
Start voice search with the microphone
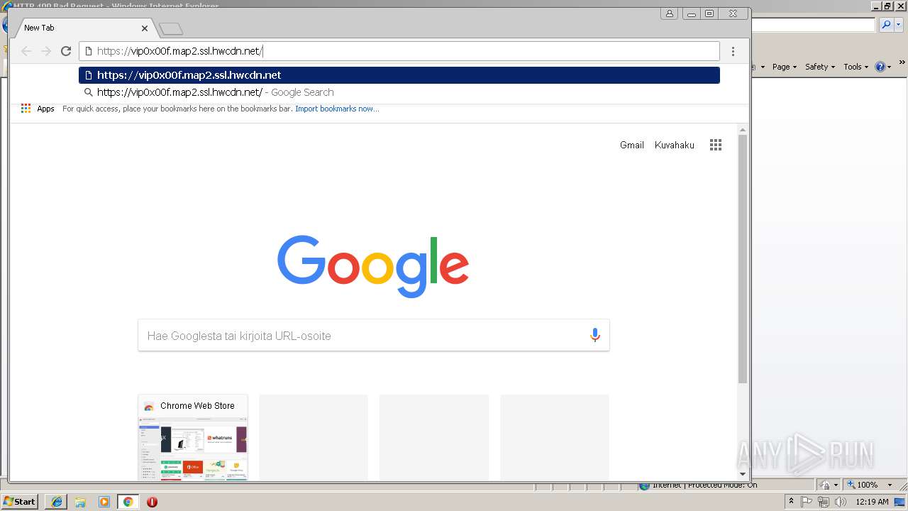tap(595, 336)
